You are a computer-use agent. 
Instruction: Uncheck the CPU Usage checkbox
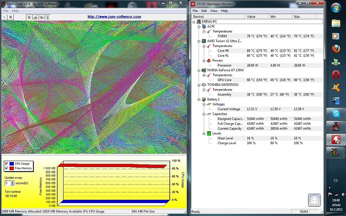click(x=6, y=164)
